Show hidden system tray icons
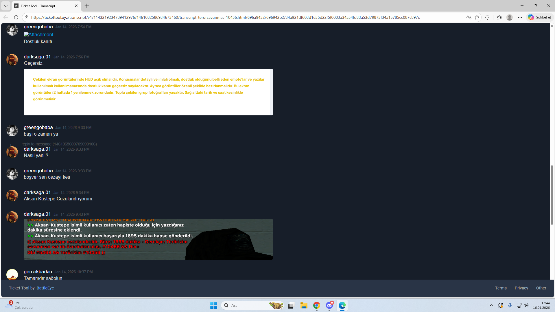 491,305
